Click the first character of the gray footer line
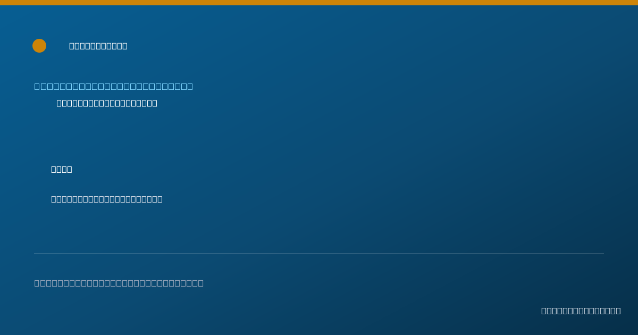Image resolution: width=638 pixels, height=335 pixels. coord(37,283)
